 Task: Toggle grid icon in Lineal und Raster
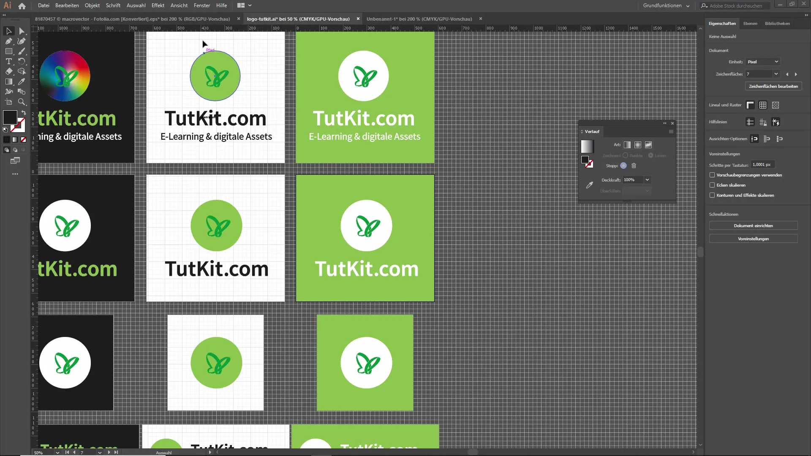[x=763, y=105]
